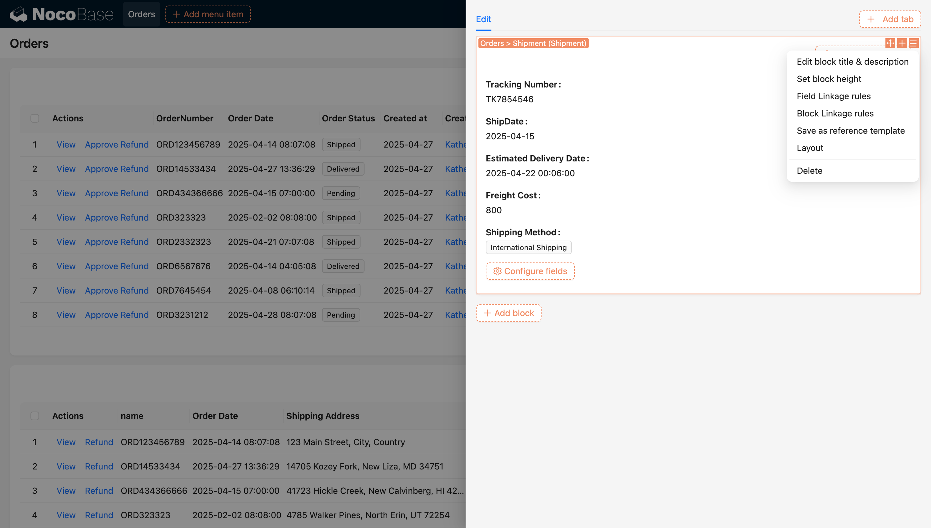Screen dimensions: 931x528
Task: Click Created at column header
Action: tap(405, 118)
